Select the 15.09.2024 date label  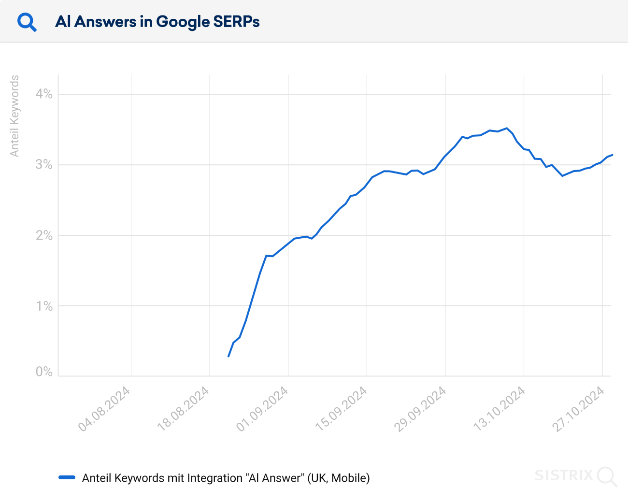(342, 409)
